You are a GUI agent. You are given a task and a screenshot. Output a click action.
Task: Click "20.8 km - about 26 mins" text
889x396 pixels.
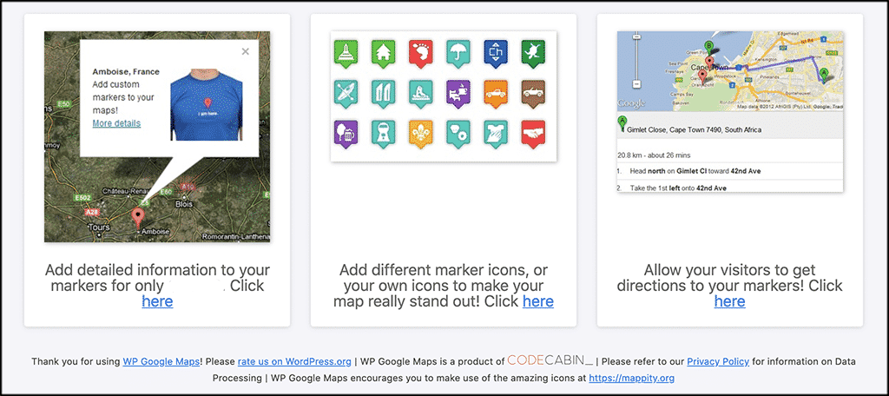[x=654, y=155]
